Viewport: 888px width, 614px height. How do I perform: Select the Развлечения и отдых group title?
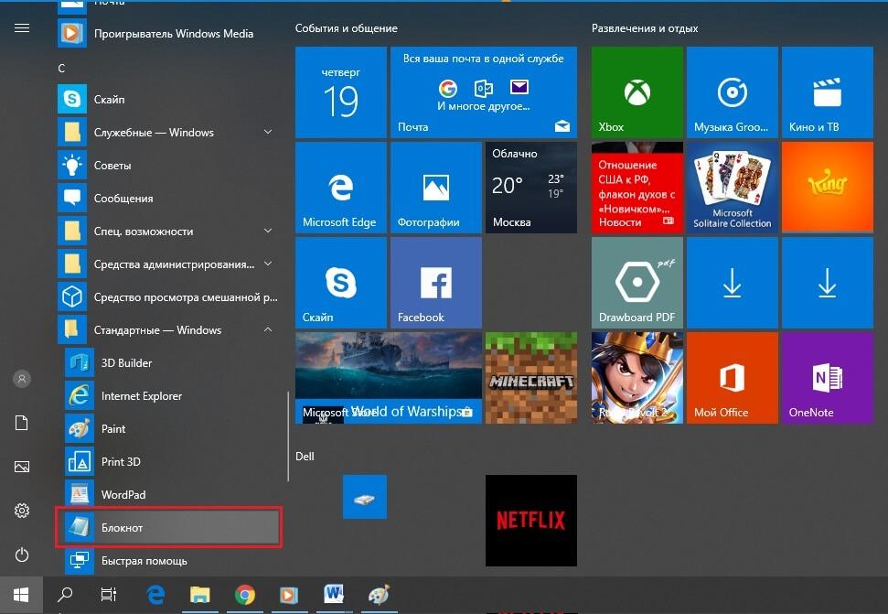(645, 28)
